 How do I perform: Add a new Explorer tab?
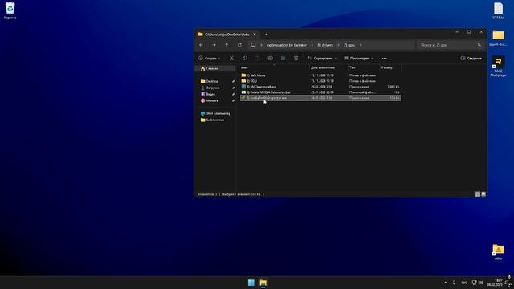point(266,34)
